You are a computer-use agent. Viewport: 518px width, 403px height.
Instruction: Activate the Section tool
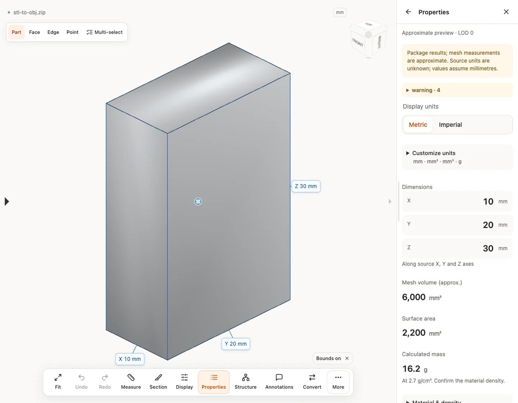click(x=158, y=382)
